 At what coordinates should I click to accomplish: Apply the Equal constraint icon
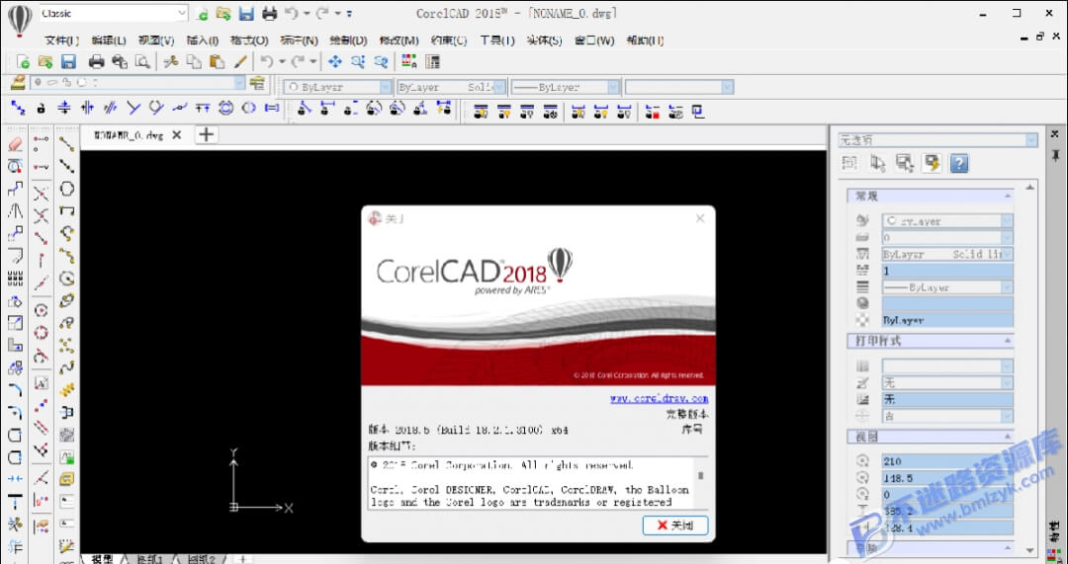272,109
